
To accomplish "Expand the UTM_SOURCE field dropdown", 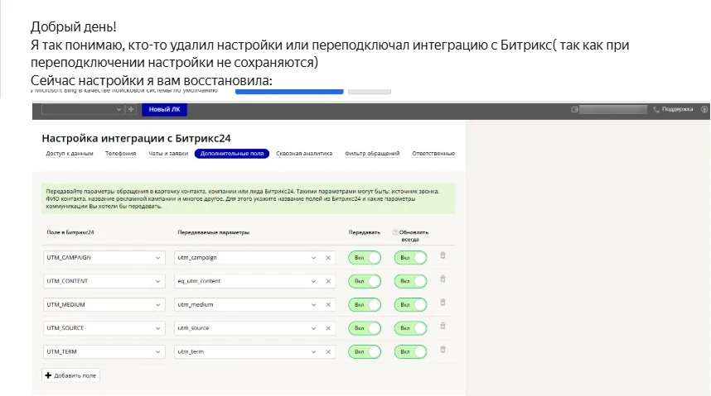I will tap(104, 328).
